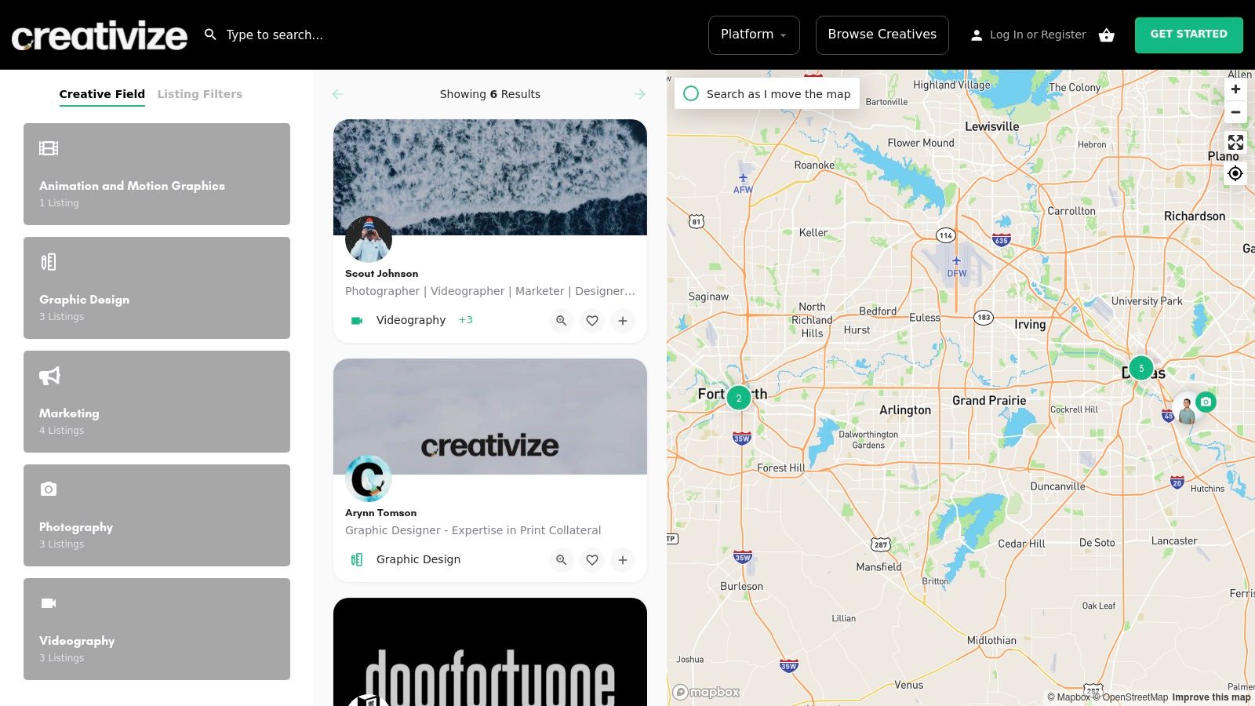The width and height of the screenshot is (1255, 706).
Task: Add Arynn Tomson's listing using the plus icon
Action: pyautogui.click(x=622, y=559)
